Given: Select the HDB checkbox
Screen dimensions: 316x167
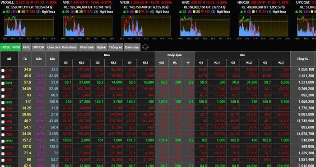Looking at the screenshot, I should click(x=3, y=115).
